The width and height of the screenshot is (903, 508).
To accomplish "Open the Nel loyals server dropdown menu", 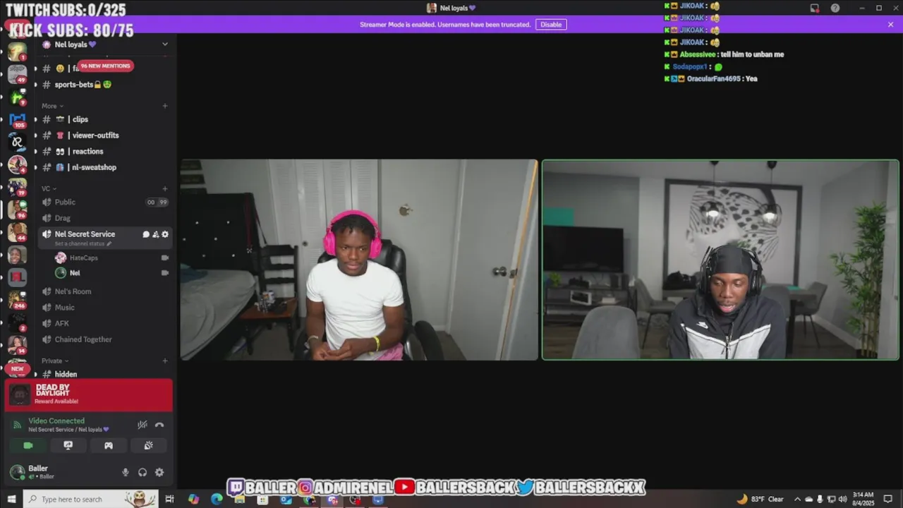I will [165, 44].
